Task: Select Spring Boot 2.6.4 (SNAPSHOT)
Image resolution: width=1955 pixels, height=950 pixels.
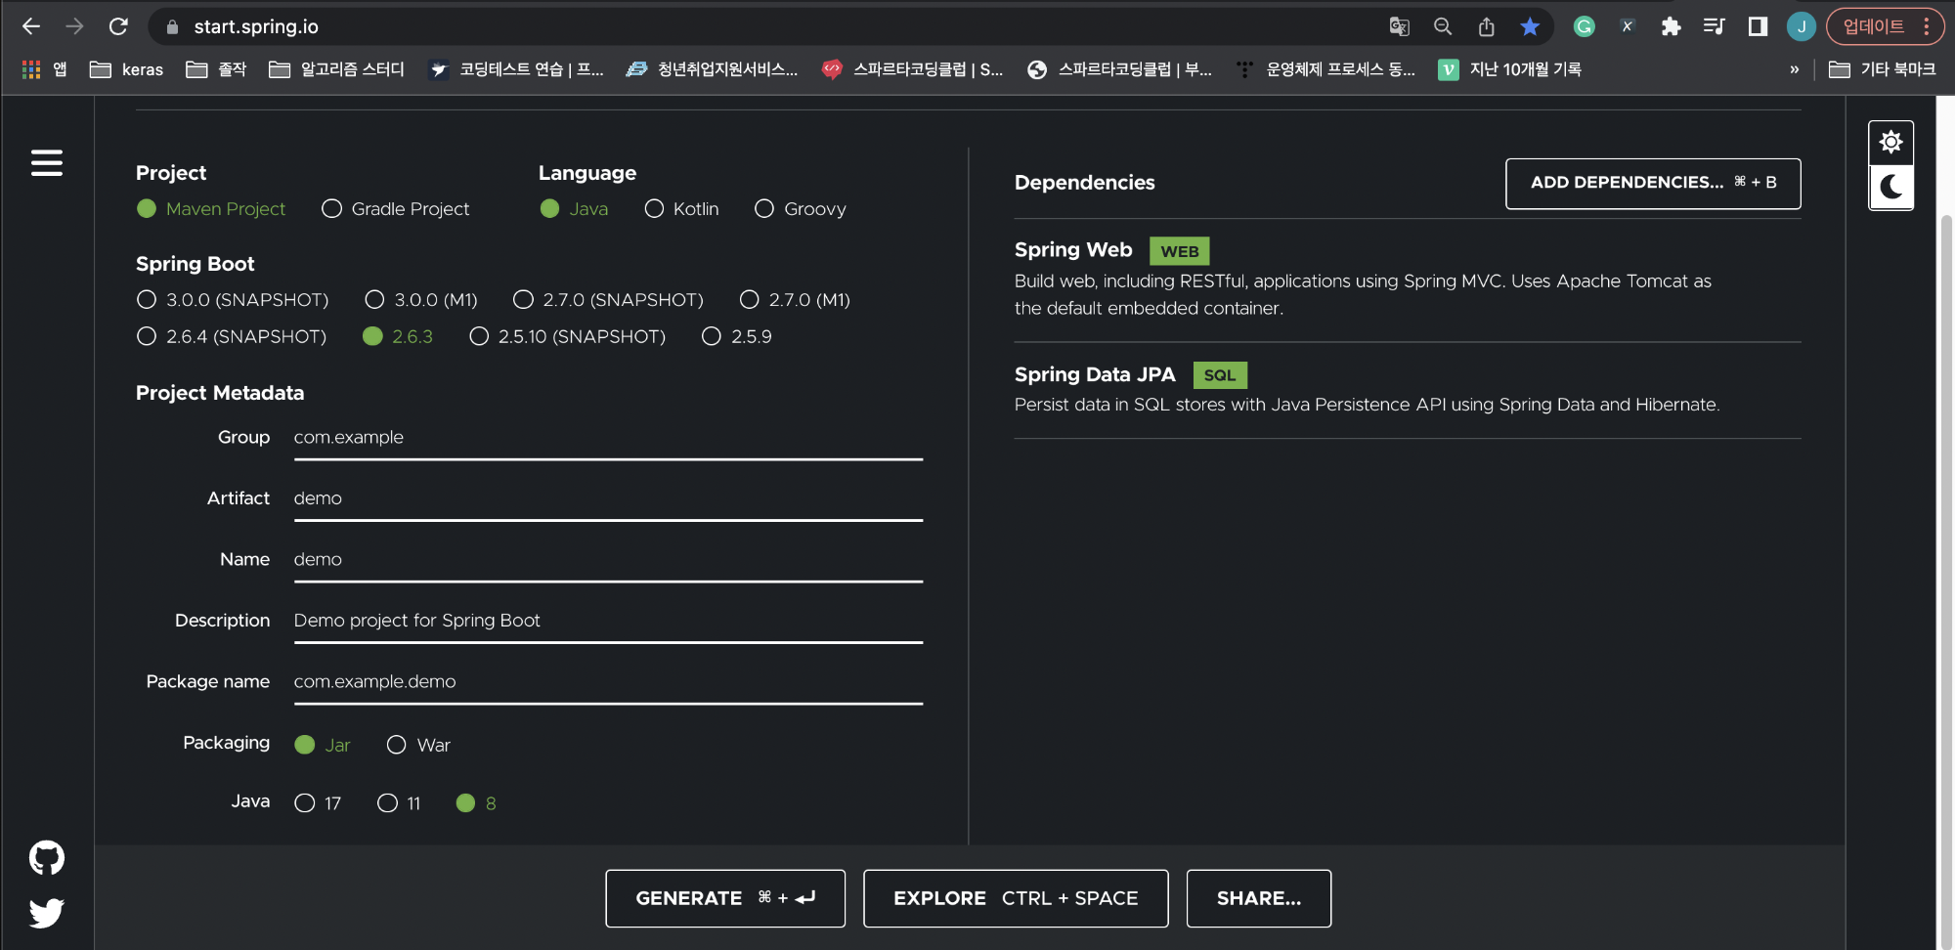Action: 232,336
